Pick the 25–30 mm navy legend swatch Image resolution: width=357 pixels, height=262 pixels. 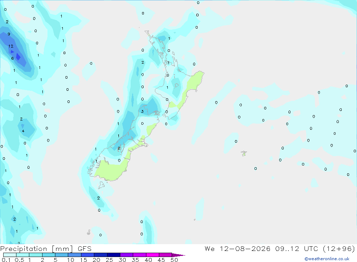(114, 255)
